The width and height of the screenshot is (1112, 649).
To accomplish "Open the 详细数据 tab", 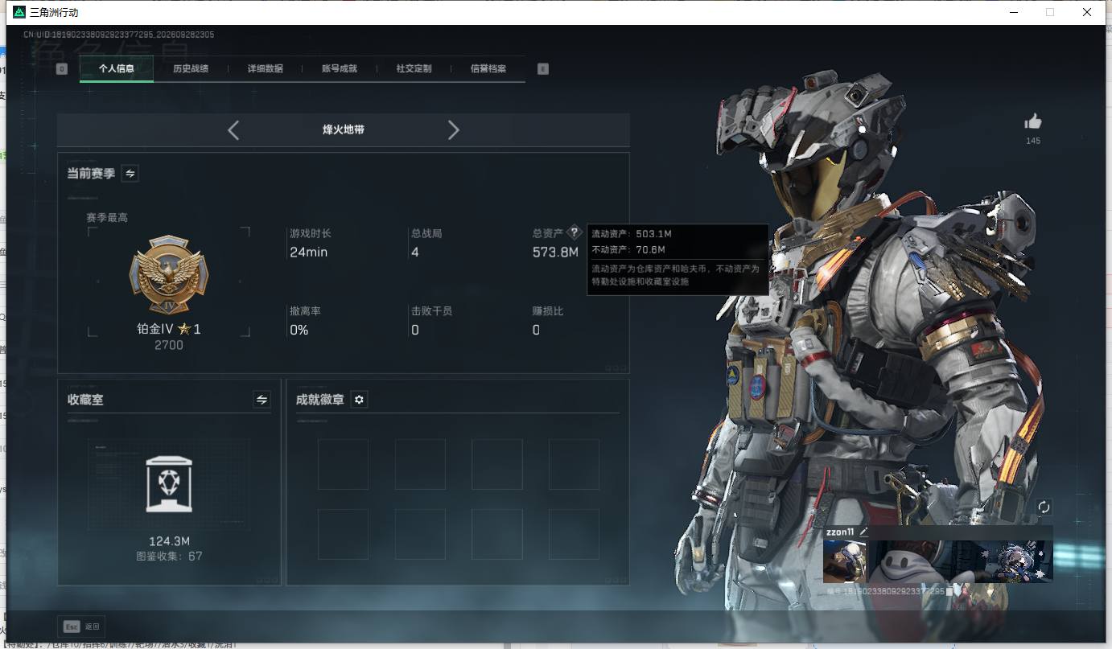I will click(266, 68).
